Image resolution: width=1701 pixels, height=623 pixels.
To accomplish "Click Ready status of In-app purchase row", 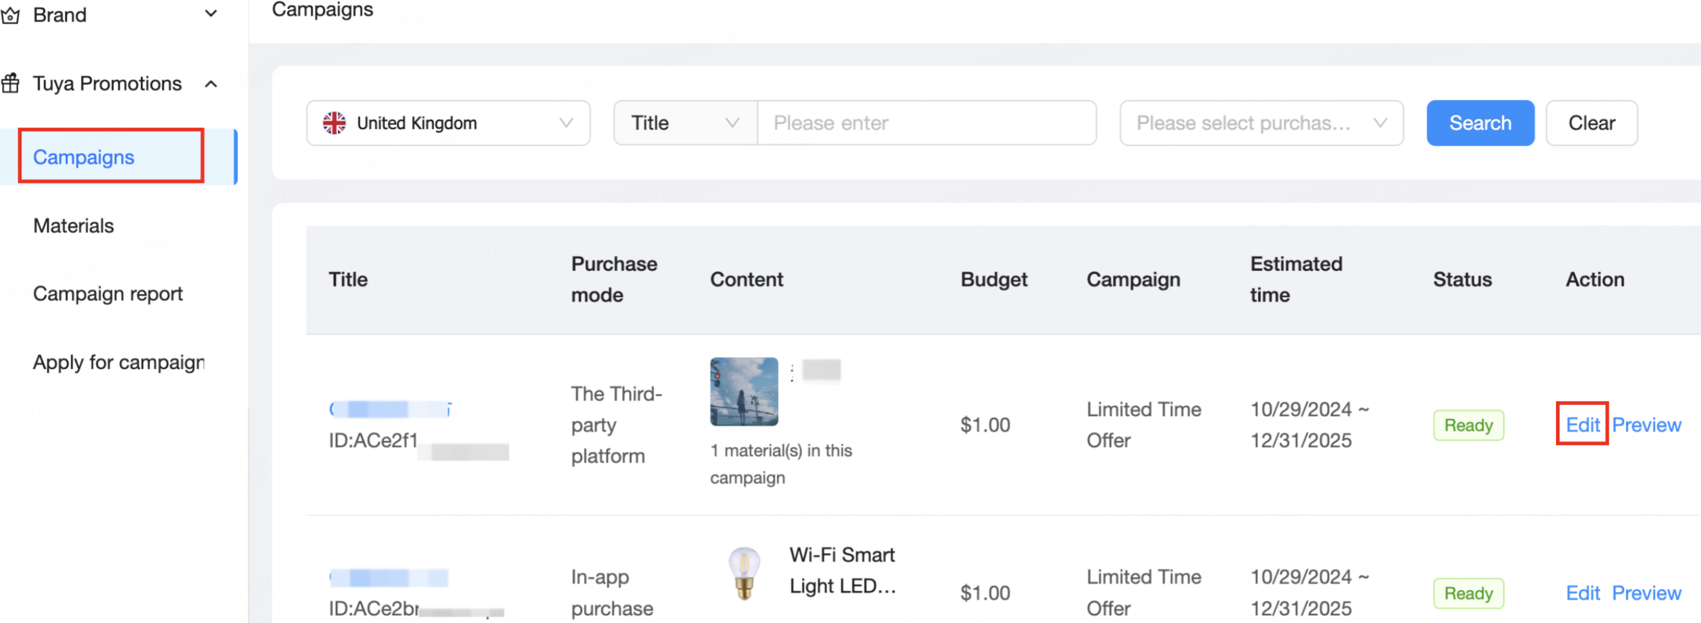I will click(x=1468, y=593).
